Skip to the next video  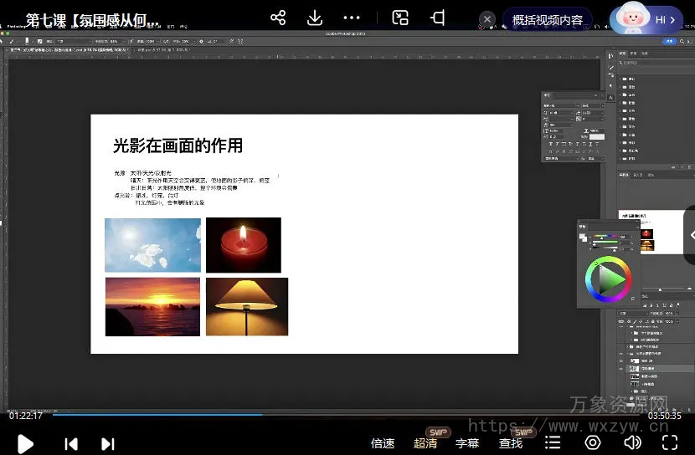(107, 444)
